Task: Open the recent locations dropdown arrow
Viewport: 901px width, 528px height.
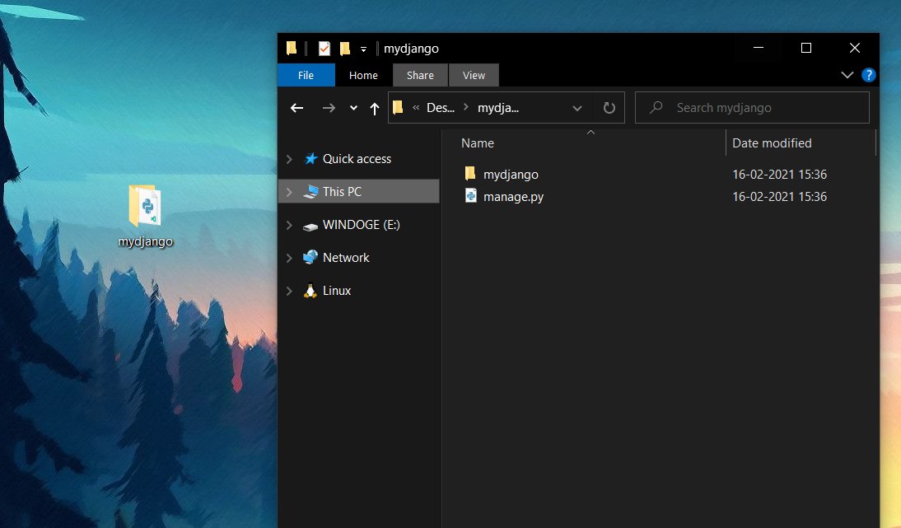Action: tap(352, 107)
